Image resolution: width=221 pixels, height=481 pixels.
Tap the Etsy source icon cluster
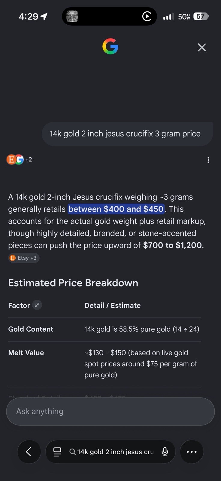tap(15, 160)
